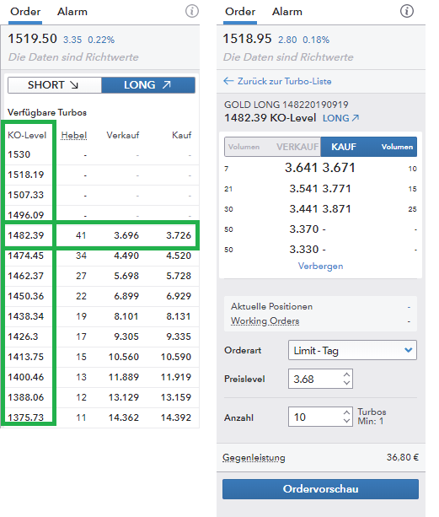
Task: Select turbo with KO-Level 1426.3
Action: [100, 337]
